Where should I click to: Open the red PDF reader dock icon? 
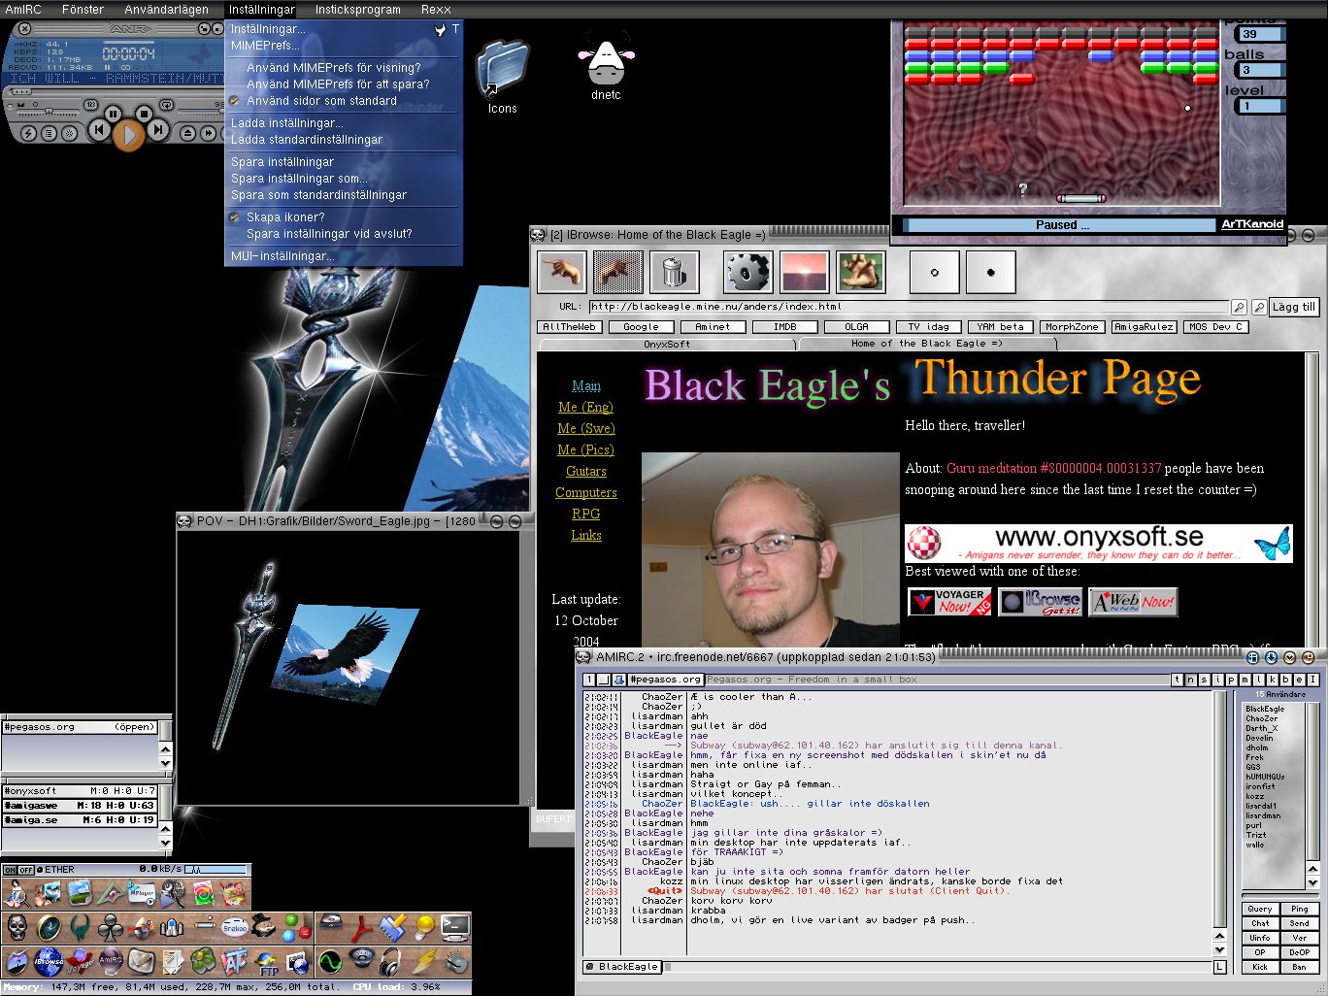coord(361,928)
